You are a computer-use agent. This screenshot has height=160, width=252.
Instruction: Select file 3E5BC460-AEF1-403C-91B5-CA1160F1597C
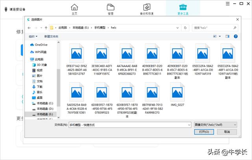[x=102, y=59]
